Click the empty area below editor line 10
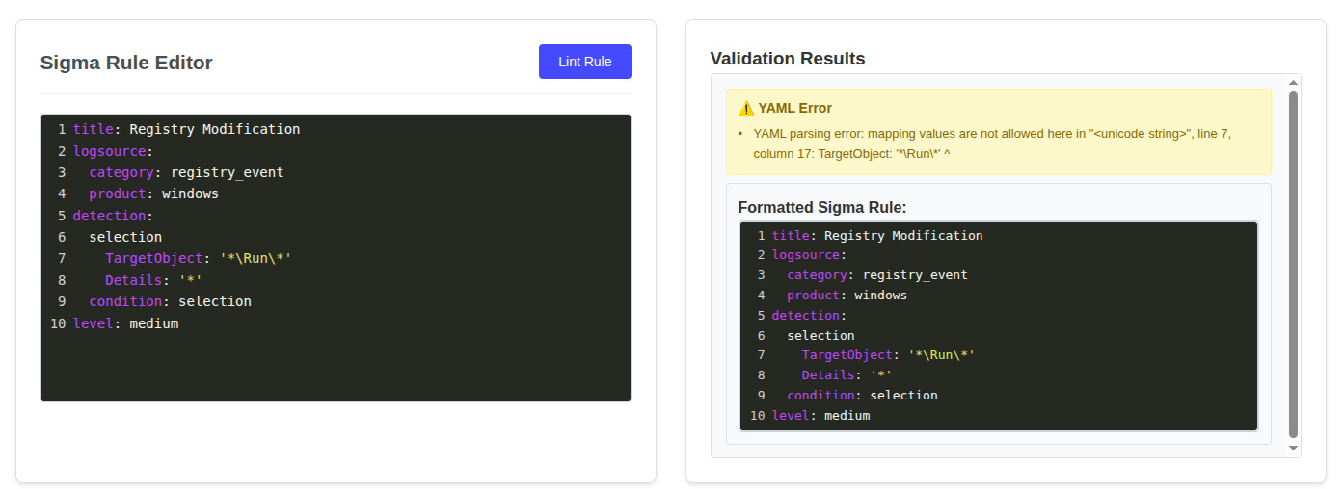Image resolution: width=1344 pixels, height=489 pixels. 336,368
